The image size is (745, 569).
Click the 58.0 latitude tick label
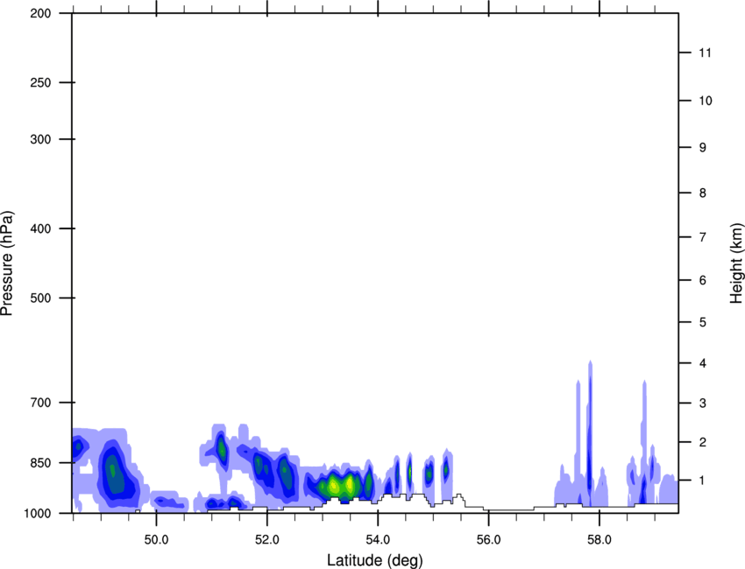pos(600,540)
